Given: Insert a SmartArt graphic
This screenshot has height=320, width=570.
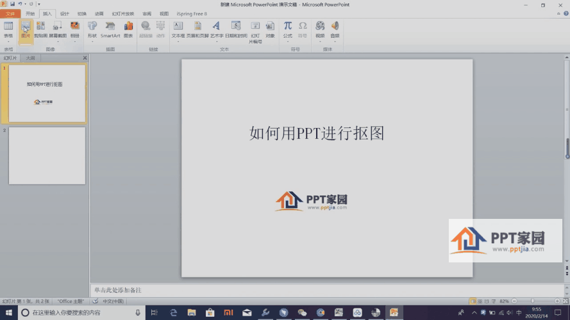Looking at the screenshot, I should pyautogui.click(x=110, y=29).
